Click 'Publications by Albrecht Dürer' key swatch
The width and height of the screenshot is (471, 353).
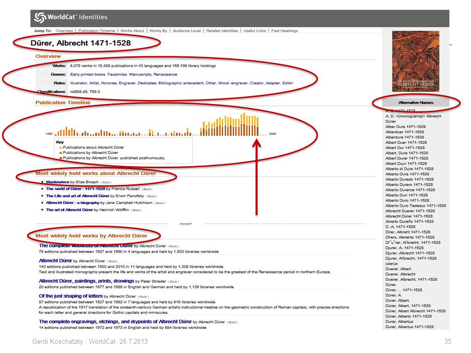61,153
